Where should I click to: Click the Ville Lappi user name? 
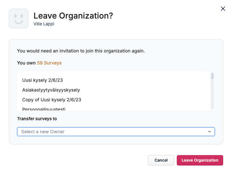coord(44,24)
